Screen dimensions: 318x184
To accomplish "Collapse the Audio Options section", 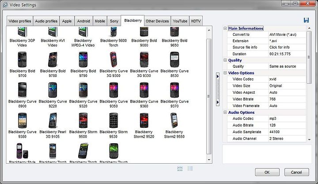I will click(x=225, y=112).
